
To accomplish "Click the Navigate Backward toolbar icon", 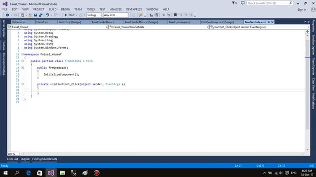I will click(x=7, y=15).
